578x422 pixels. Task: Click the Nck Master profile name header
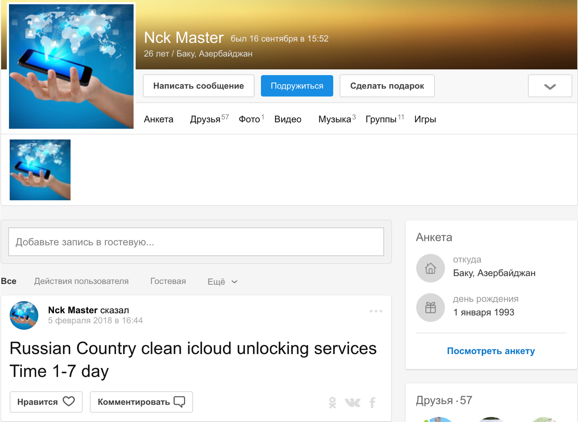(x=184, y=38)
